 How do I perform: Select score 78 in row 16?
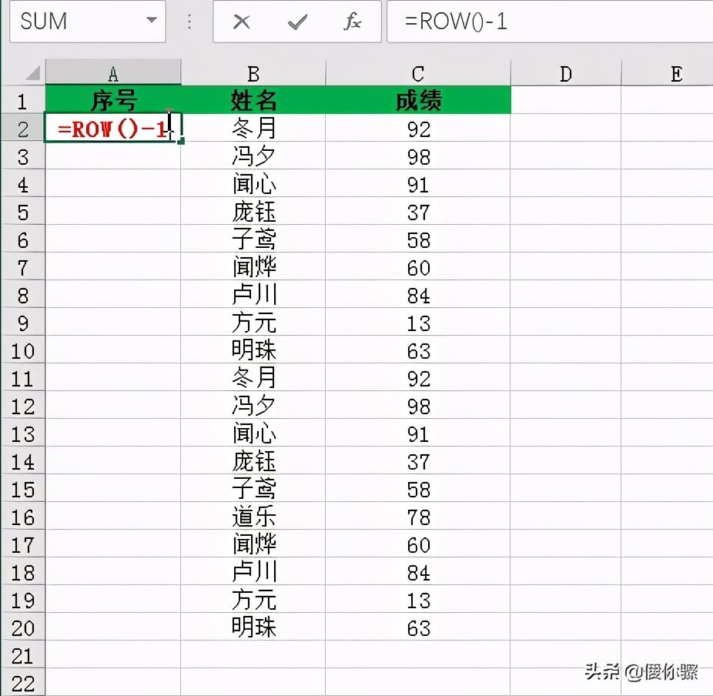pos(418,517)
